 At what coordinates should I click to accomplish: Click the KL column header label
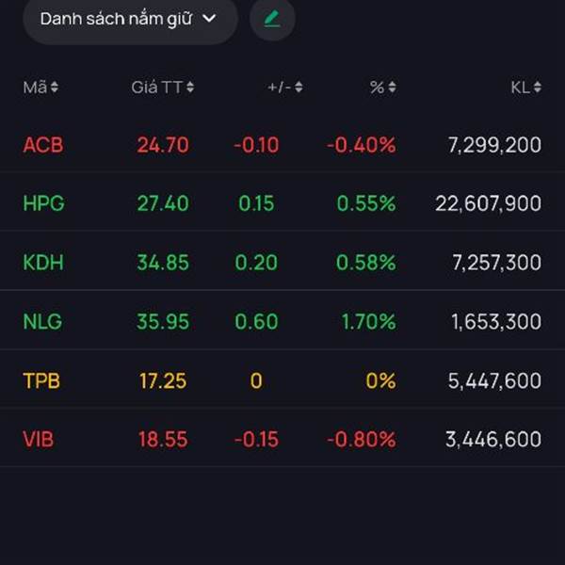point(520,88)
